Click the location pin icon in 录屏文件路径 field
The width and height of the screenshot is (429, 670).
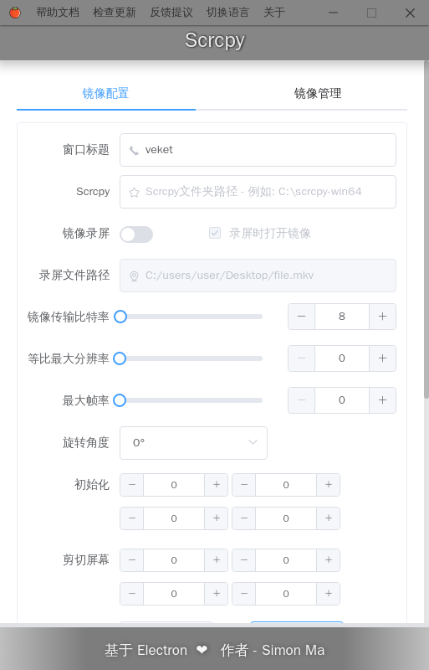(134, 276)
